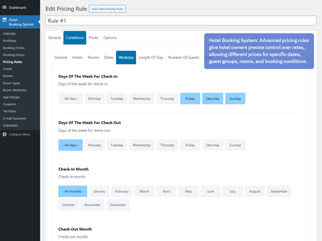Open iCalendars in the sidebar

(11, 125)
